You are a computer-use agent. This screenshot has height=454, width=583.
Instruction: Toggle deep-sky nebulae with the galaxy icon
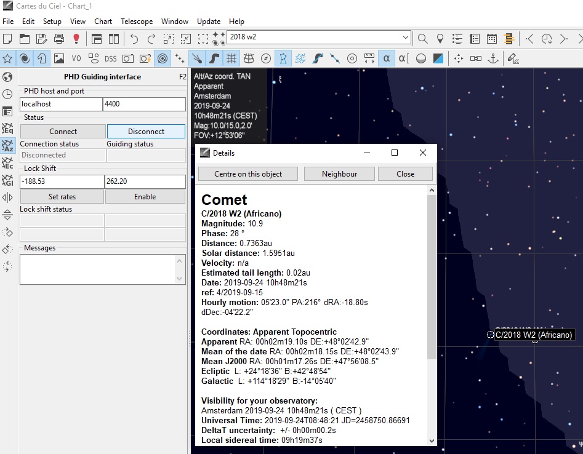[25, 58]
